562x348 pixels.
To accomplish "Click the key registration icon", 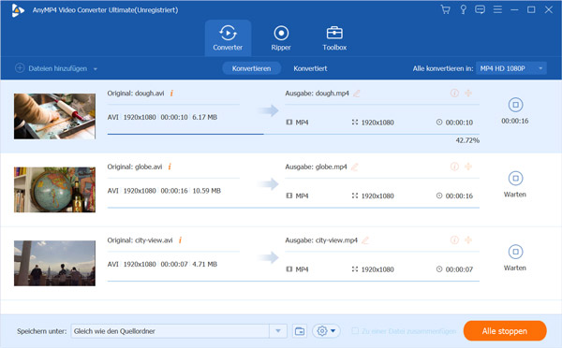I will (463, 9).
